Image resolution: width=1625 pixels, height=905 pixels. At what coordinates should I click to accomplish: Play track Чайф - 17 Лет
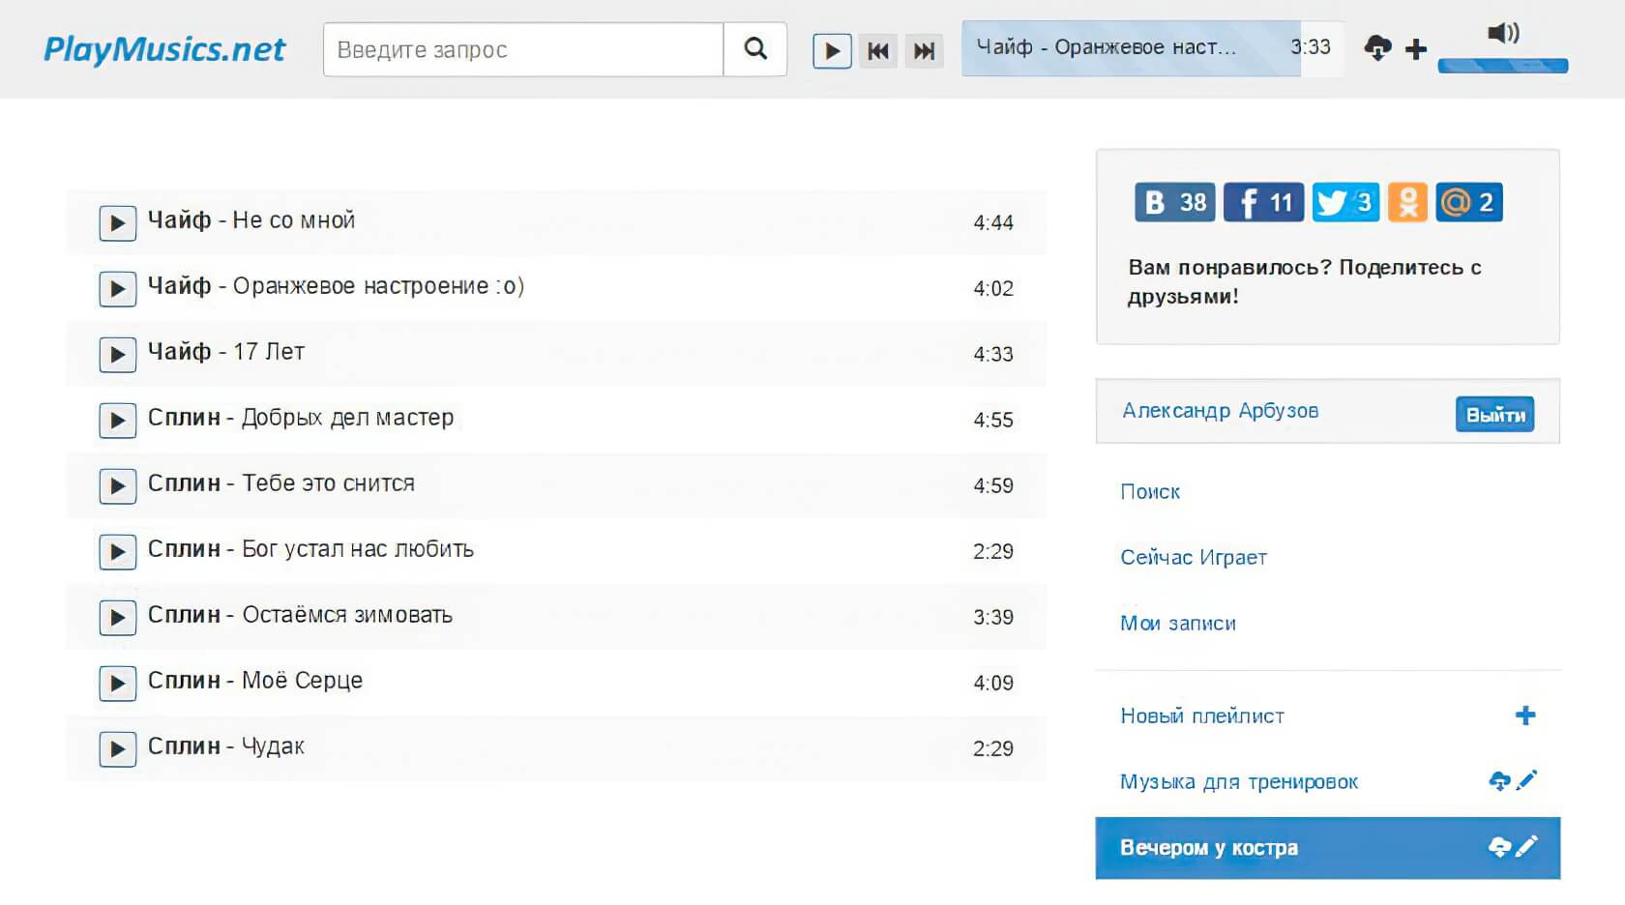117,355
